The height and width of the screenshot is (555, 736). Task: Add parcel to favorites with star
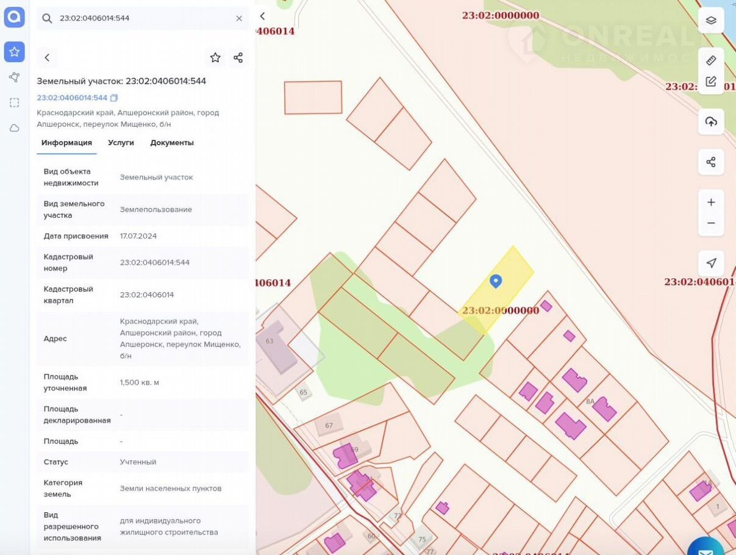[215, 58]
